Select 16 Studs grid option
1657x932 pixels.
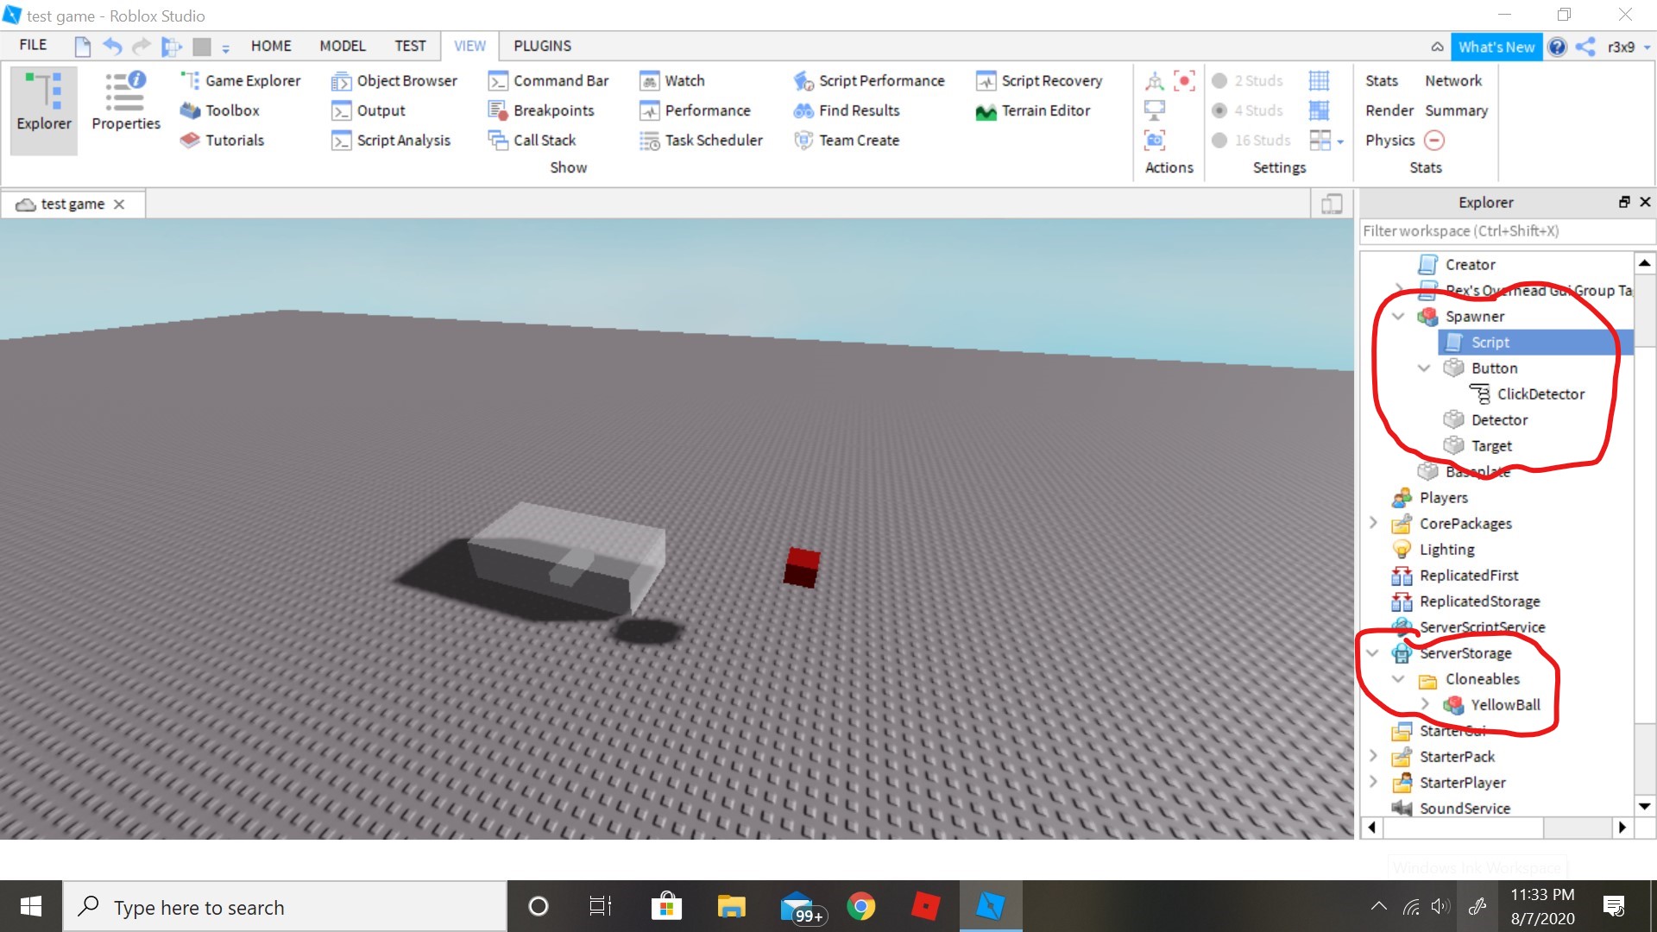click(1251, 140)
